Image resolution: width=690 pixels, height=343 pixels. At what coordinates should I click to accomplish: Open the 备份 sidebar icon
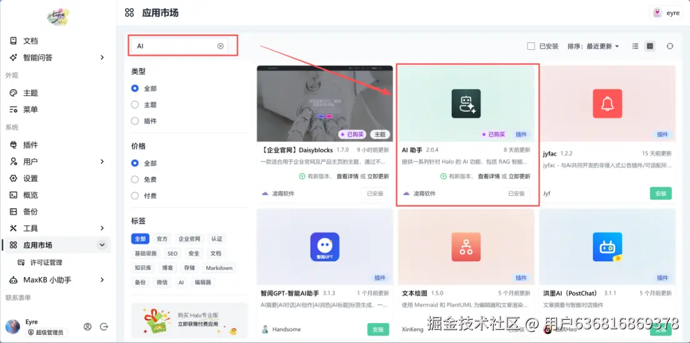(x=14, y=211)
